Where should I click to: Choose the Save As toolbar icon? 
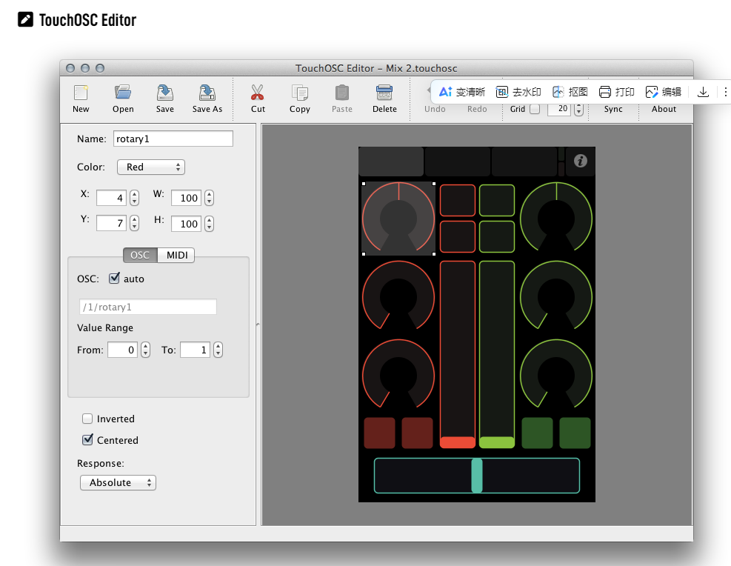207,93
